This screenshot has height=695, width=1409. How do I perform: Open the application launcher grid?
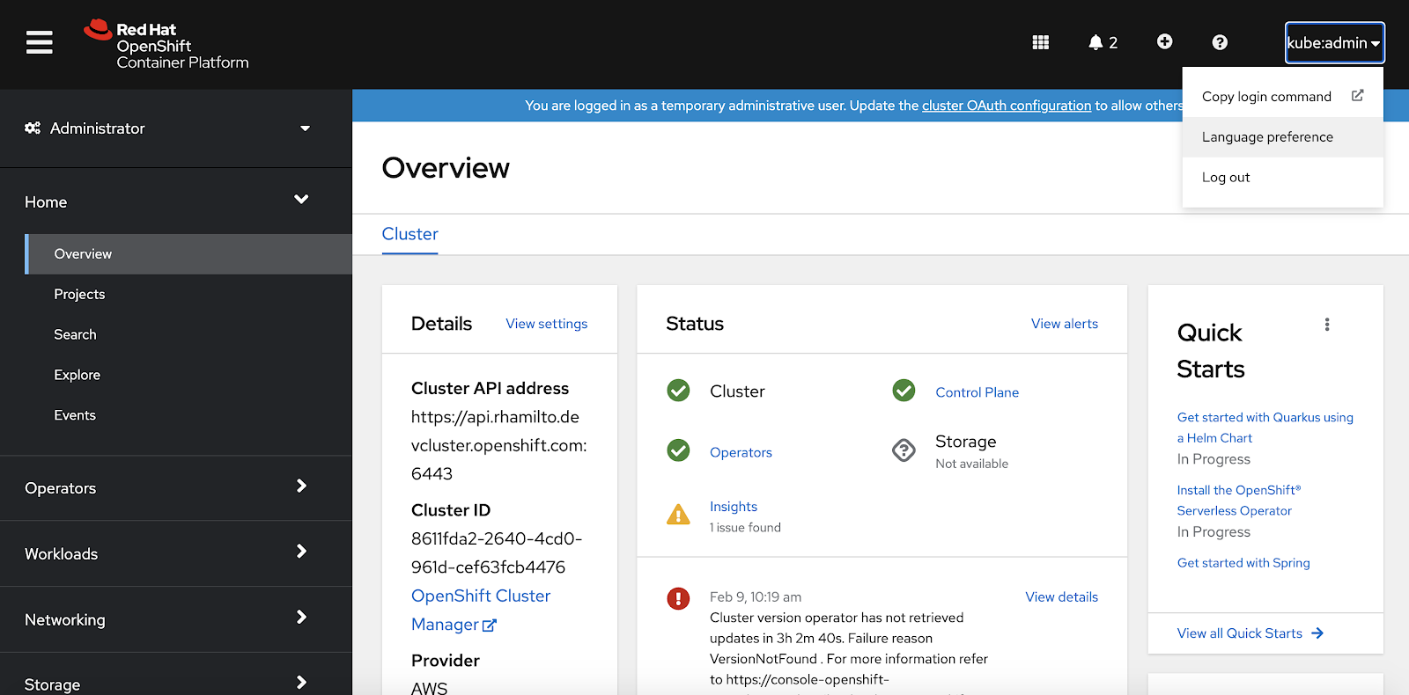pyautogui.click(x=1040, y=42)
